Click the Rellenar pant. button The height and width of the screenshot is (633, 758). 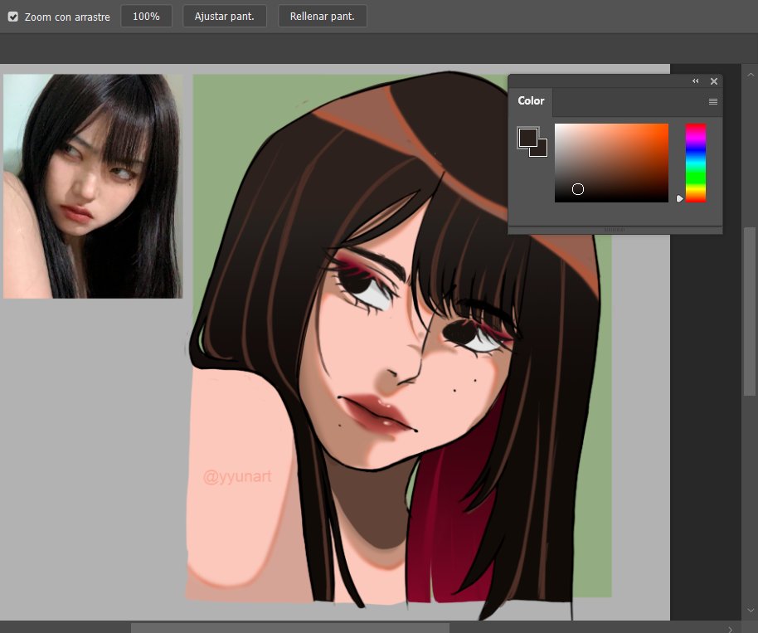322,17
